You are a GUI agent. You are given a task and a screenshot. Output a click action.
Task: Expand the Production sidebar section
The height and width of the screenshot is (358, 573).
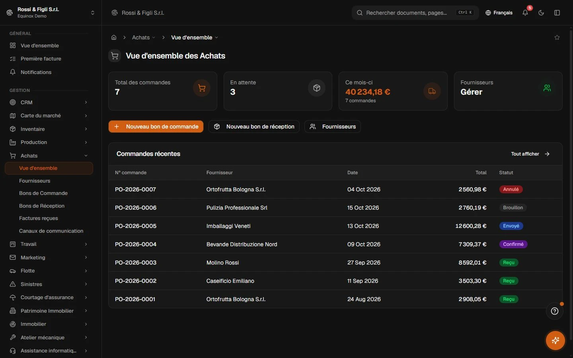[x=49, y=142]
